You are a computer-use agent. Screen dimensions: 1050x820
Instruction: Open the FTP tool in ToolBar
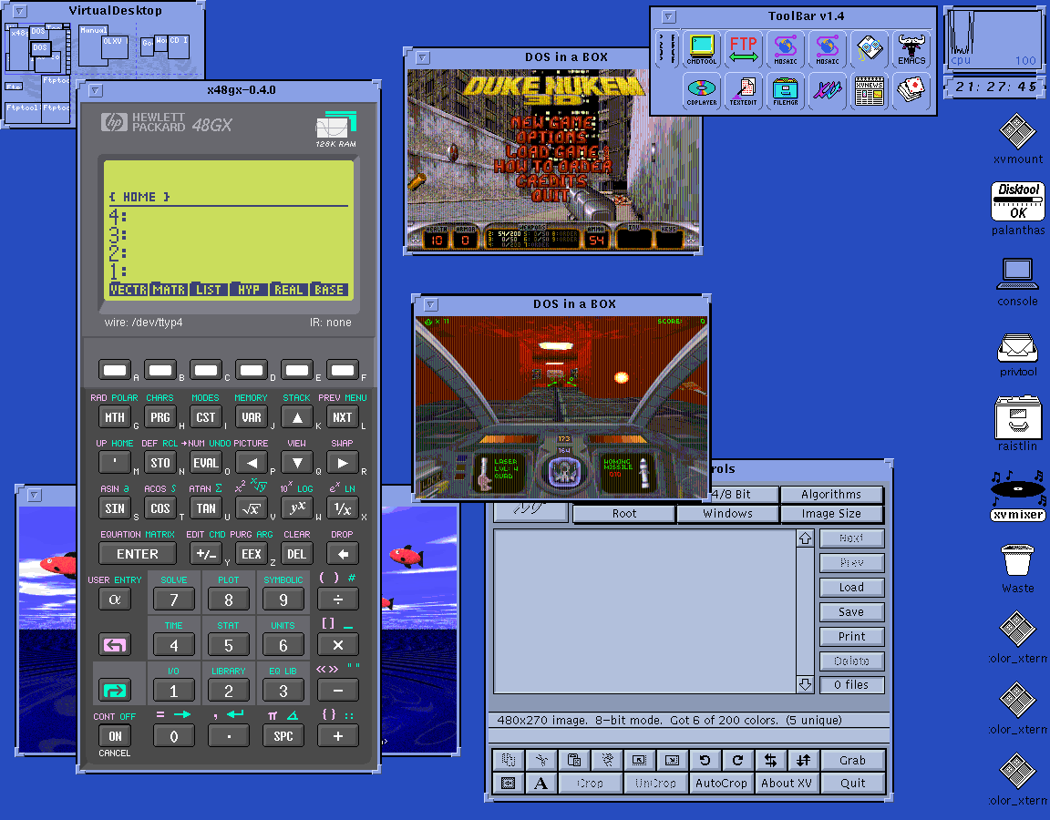click(x=744, y=49)
